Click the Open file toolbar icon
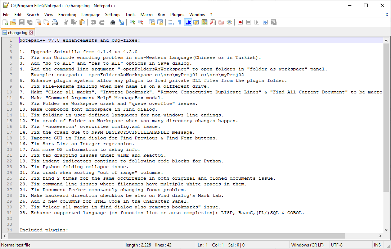The image size is (391, 249). click(13, 22)
